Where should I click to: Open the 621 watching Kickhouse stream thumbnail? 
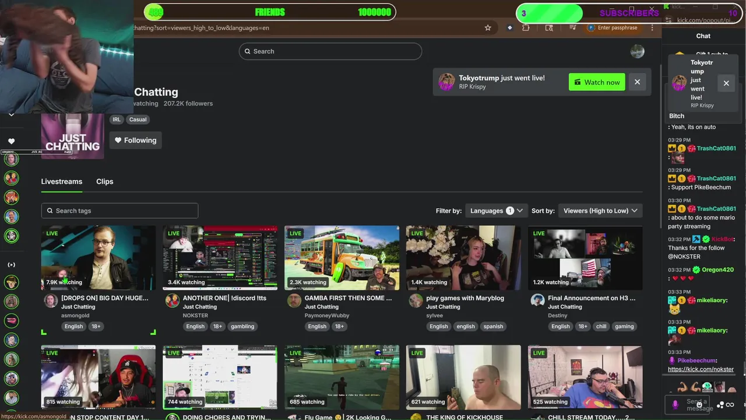[x=463, y=377]
